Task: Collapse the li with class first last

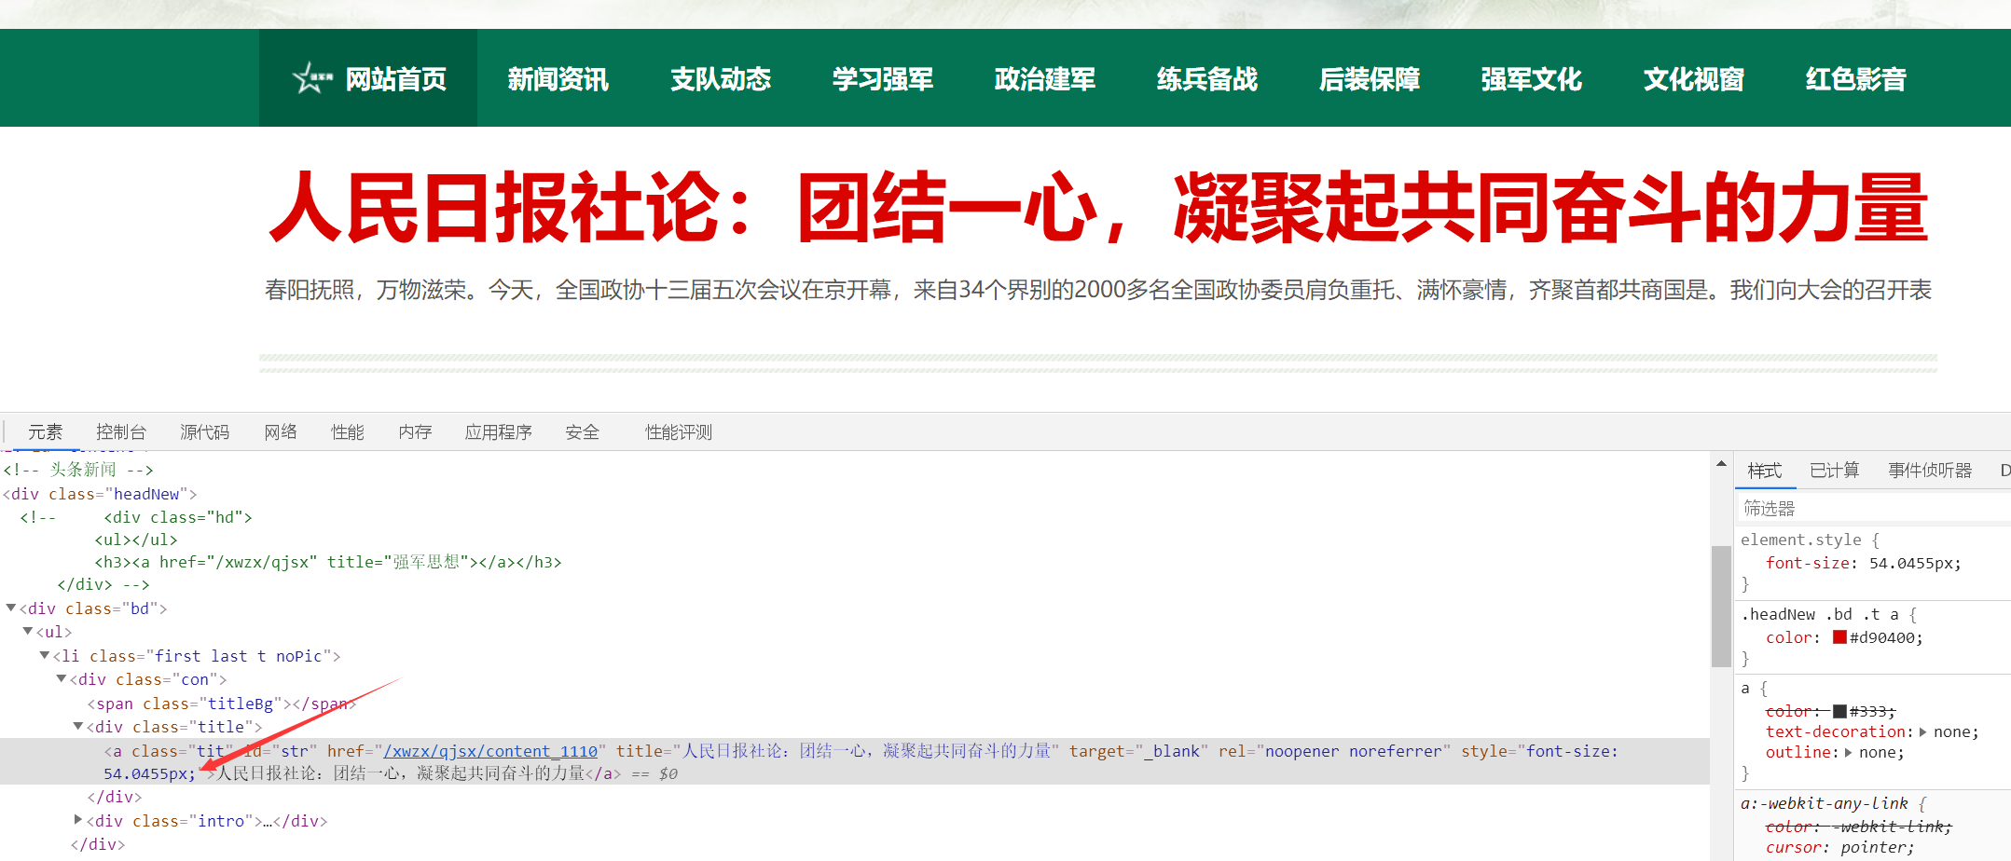Action: pos(45,655)
